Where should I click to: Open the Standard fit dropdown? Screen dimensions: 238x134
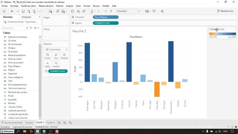point(128,11)
